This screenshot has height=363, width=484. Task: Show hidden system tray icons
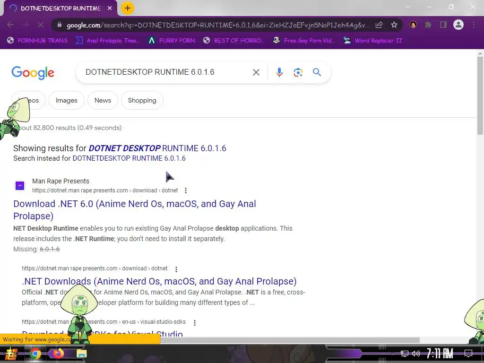tap(393, 354)
